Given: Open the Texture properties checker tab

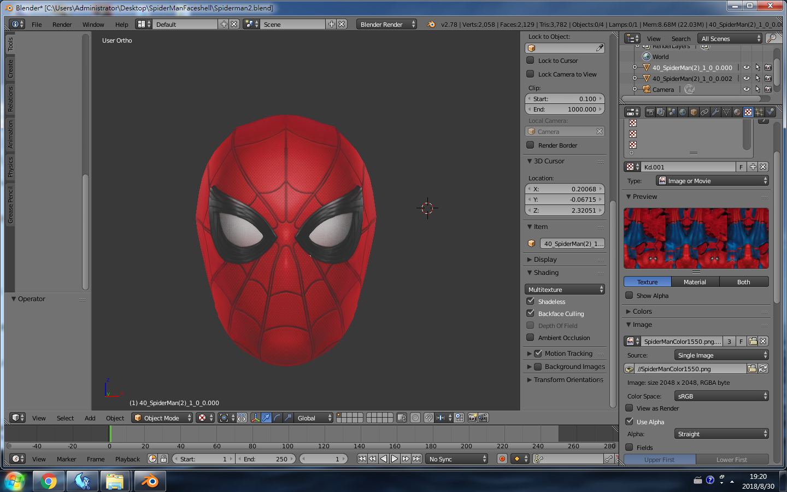Looking at the screenshot, I should click(748, 112).
